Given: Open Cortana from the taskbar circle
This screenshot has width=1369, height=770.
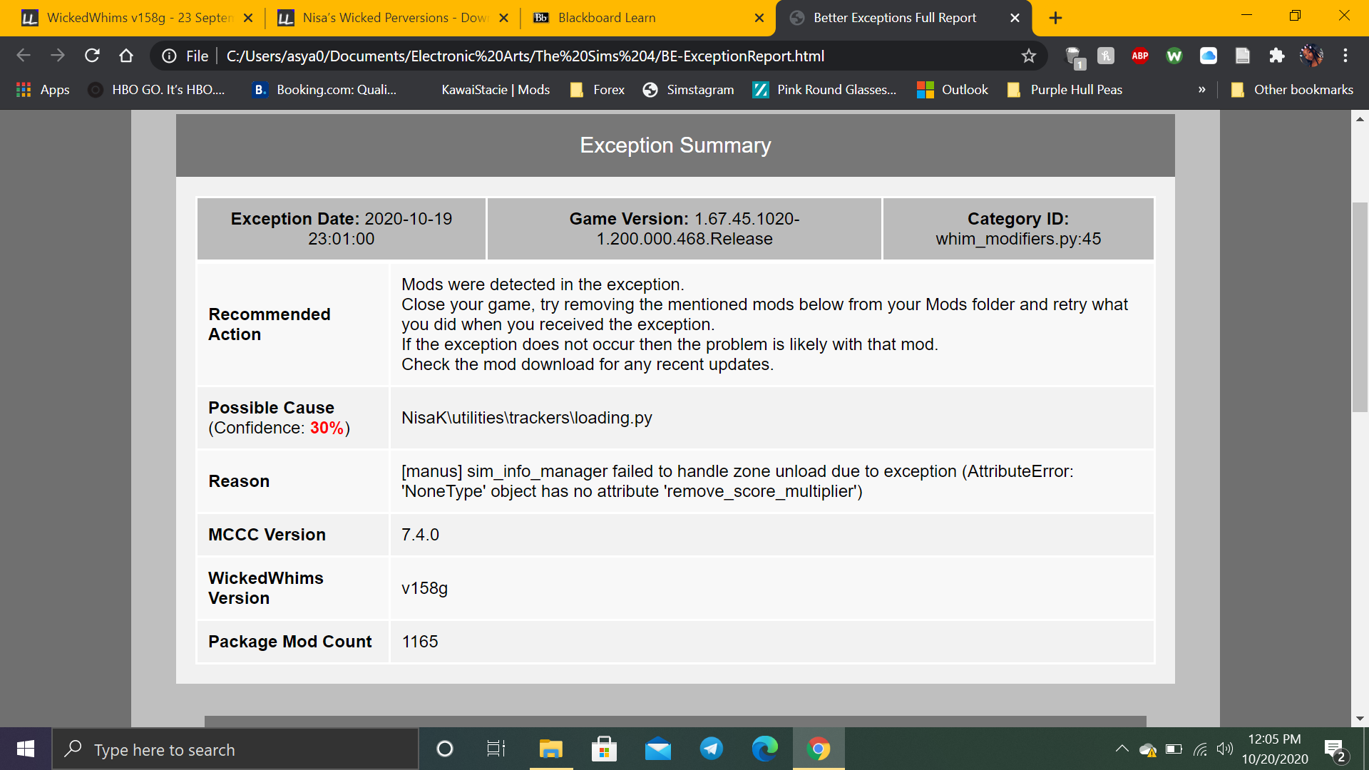Looking at the screenshot, I should [x=444, y=749].
